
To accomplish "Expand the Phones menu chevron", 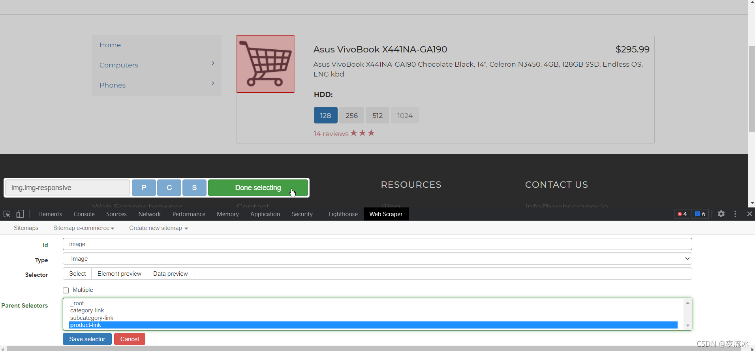I will (213, 83).
